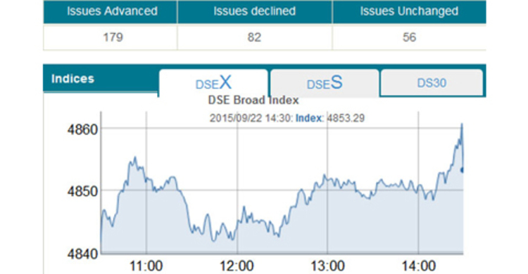Click the 2015/09/22 14:30 timestamp
528x274 pixels.
[251, 118]
